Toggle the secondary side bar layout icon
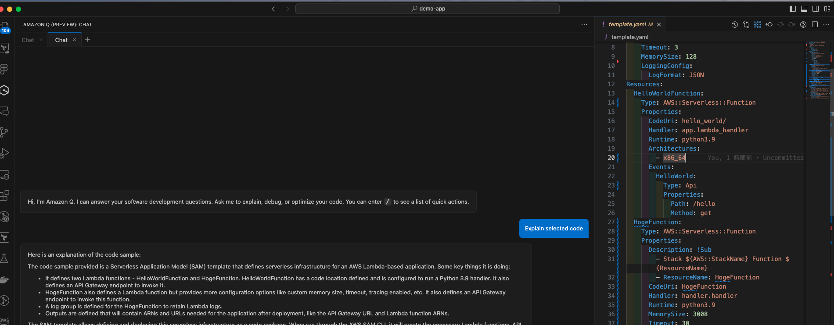Viewport: 834px width, 325px height. (x=816, y=9)
